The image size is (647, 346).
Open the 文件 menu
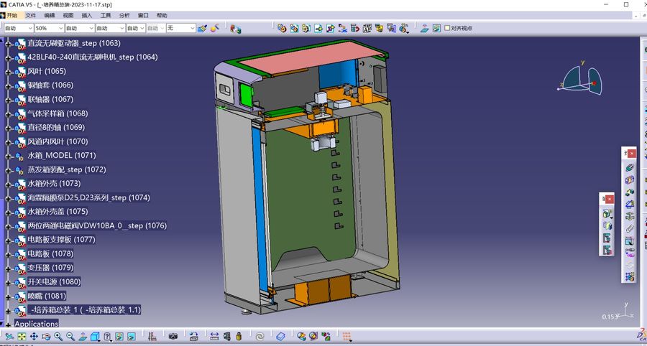pos(30,15)
